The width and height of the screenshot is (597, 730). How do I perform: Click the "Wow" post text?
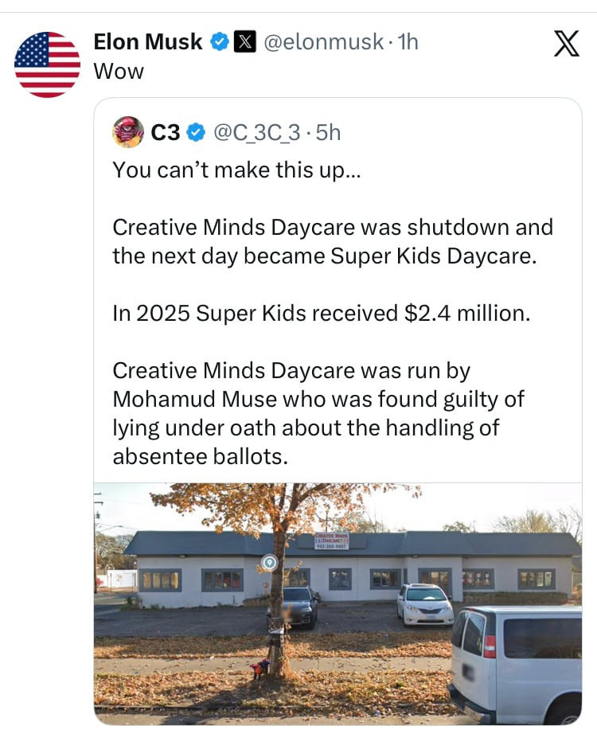119,71
